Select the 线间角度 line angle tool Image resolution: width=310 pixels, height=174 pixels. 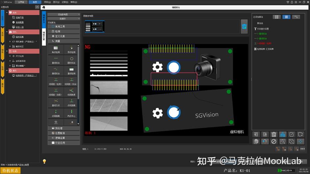[x=71, y=92]
